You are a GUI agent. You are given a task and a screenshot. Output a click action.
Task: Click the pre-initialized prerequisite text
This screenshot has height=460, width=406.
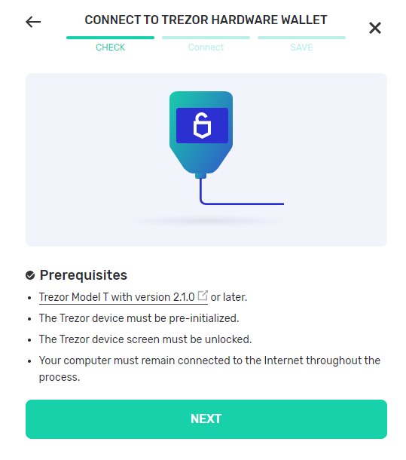139,318
